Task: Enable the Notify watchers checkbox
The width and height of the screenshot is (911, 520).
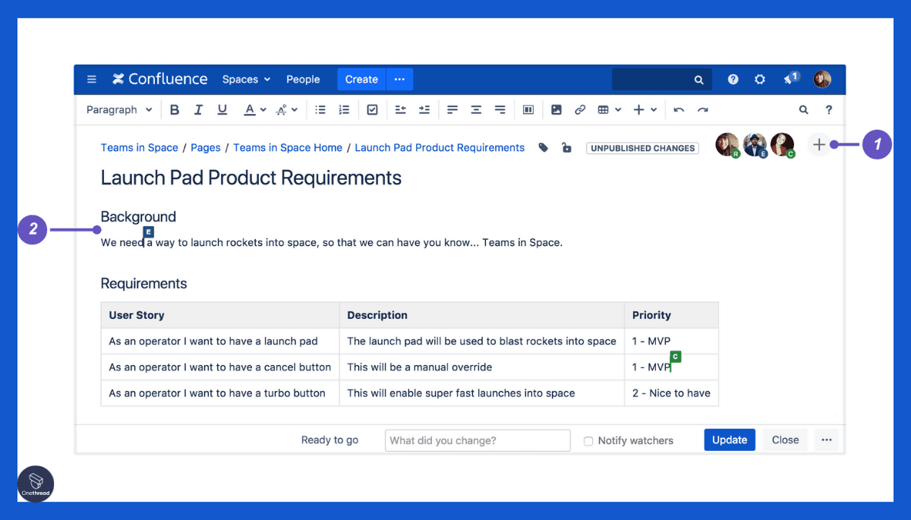Action: [x=588, y=440]
